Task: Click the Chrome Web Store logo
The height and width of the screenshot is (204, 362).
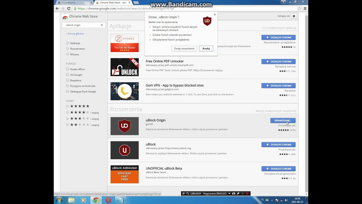Action: 65,17
